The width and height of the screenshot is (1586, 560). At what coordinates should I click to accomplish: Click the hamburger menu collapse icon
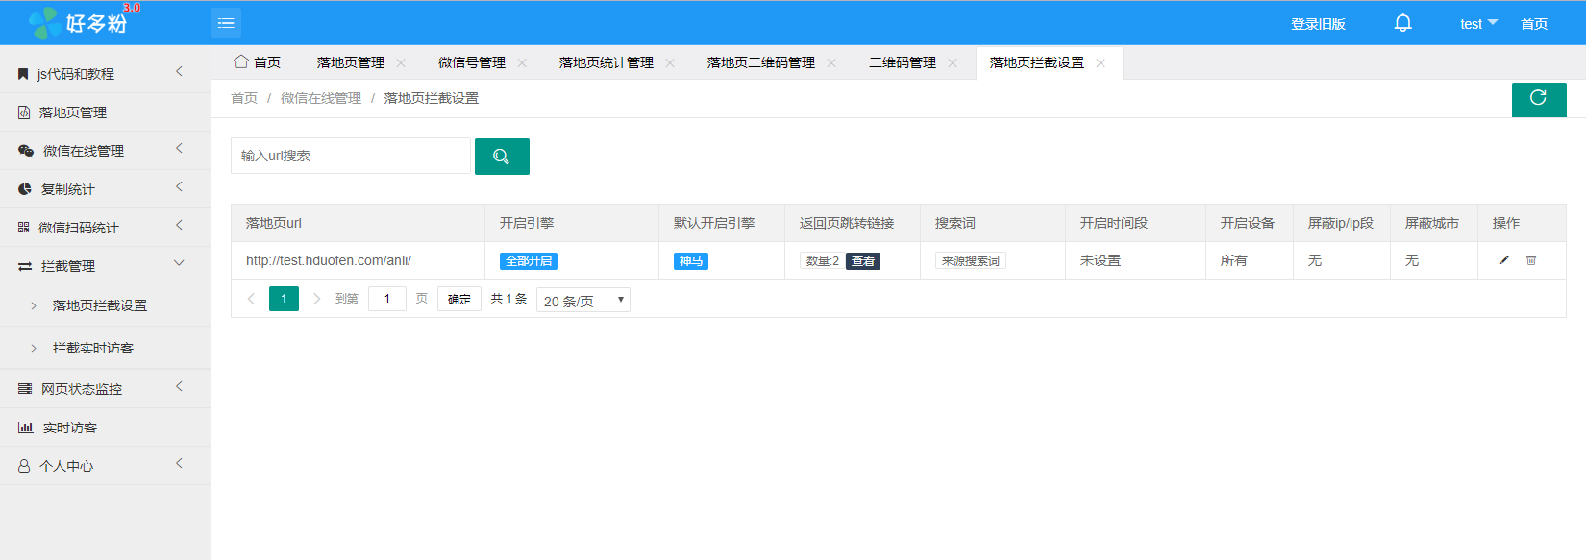[x=226, y=23]
